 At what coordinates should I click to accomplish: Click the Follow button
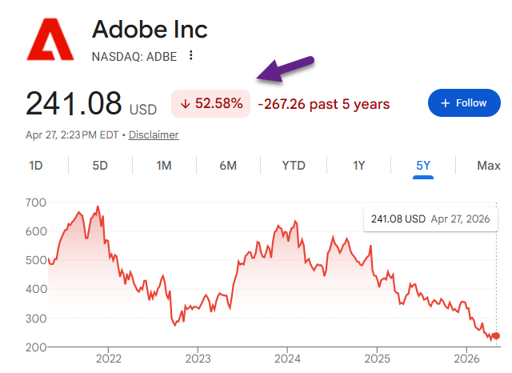(464, 103)
